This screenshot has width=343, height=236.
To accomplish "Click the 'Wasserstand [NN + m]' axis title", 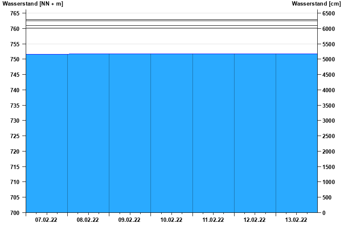I will tap(33, 4).
